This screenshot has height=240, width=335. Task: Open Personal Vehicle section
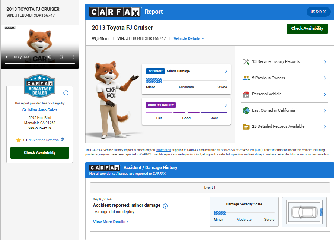tap(267, 94)
